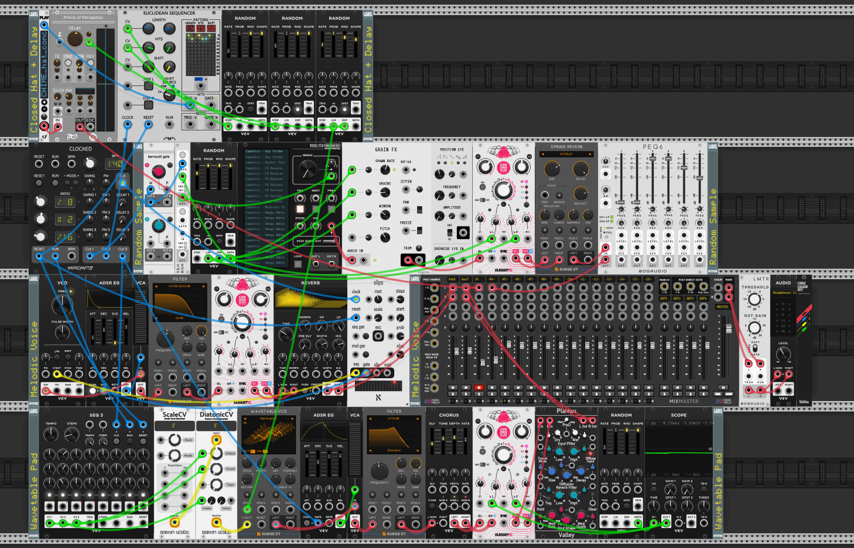854x548 pixels.
Task: Click the BPM display on CLOCKED
Action: tap(114, 164)
